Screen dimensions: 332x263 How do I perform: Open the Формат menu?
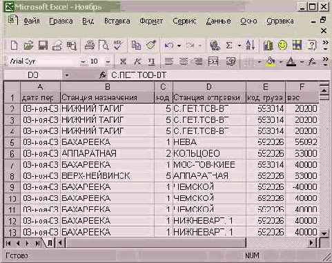pos(151,21)
